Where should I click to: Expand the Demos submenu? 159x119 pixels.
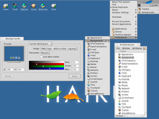(x=124, y=32)
